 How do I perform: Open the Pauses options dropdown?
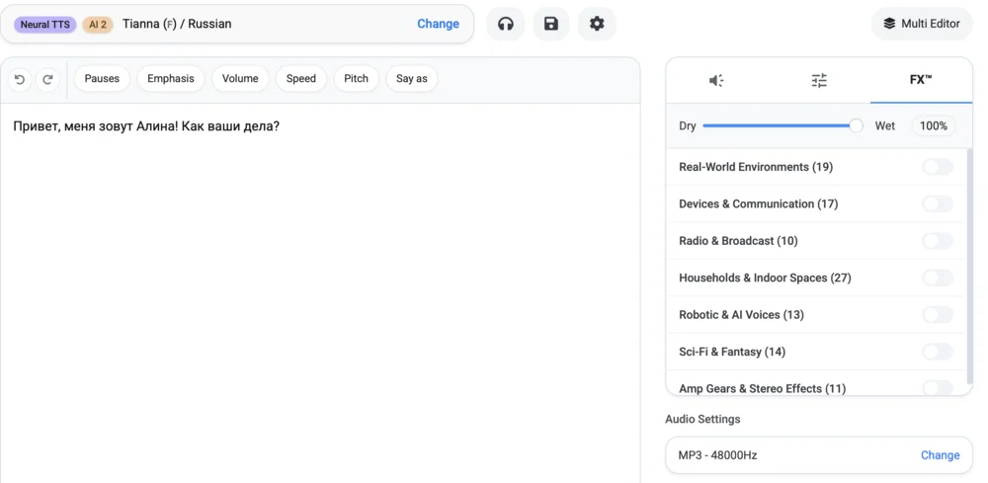102,79
